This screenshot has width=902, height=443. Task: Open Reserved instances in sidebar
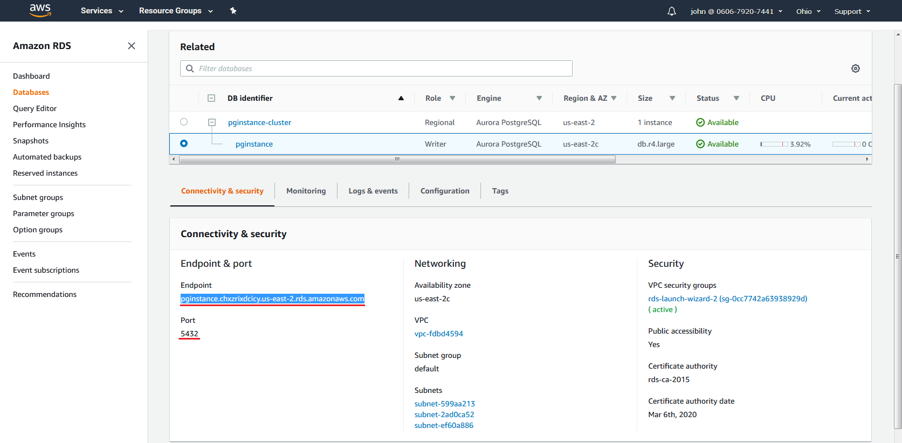coord(45,173)
